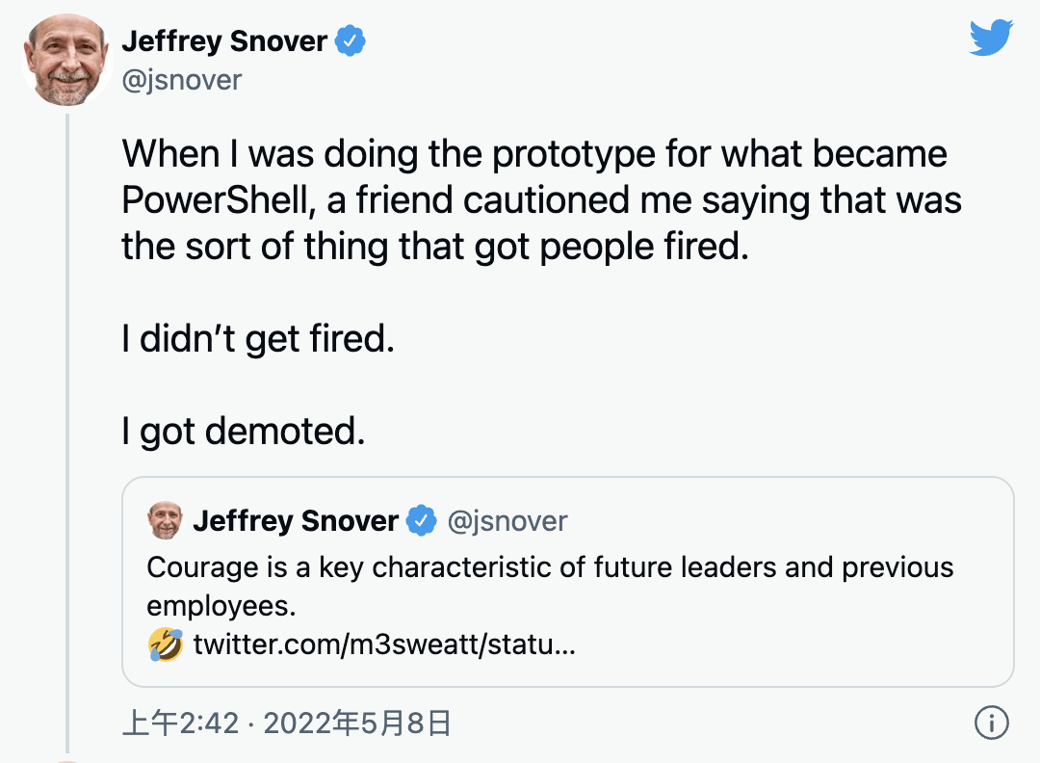Click the laughing emoji in the quoted tweet
This screenshot has width=1040, height=763.
[x=166, y=644]
